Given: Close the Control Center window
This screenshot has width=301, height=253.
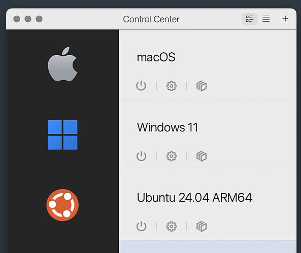Looking at the screenshot, I should (x=17, y=19).
